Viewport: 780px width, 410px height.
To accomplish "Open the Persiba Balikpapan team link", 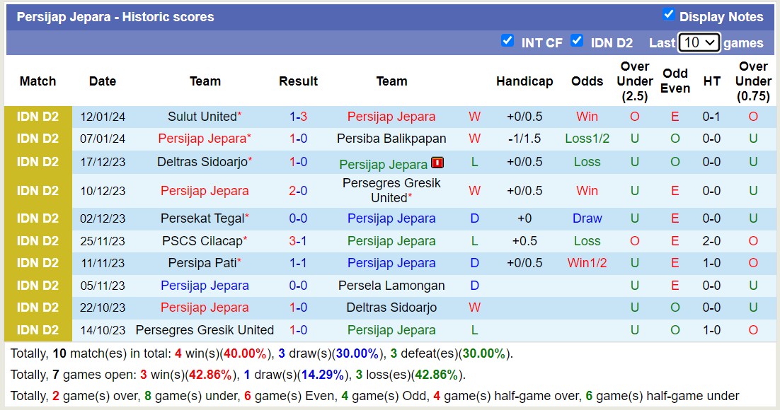I will pyautogui.click(x=391, y=139).
